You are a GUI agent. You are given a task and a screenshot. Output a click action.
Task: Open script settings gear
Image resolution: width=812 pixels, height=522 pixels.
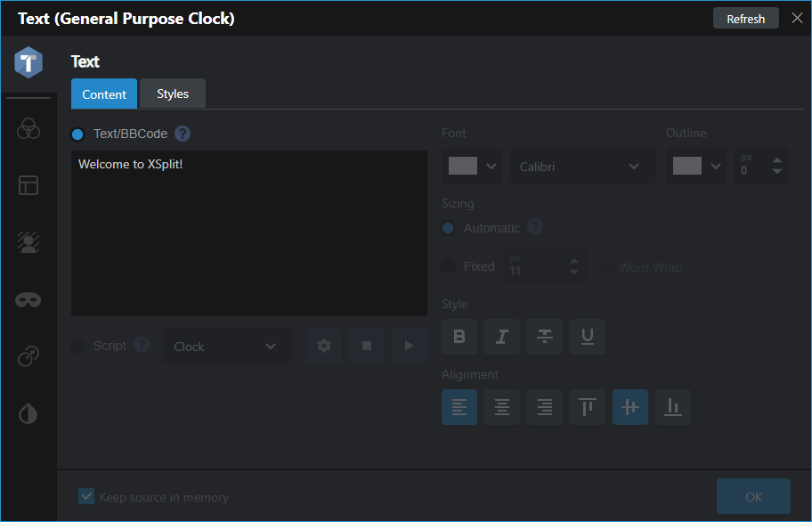point(324,346)
